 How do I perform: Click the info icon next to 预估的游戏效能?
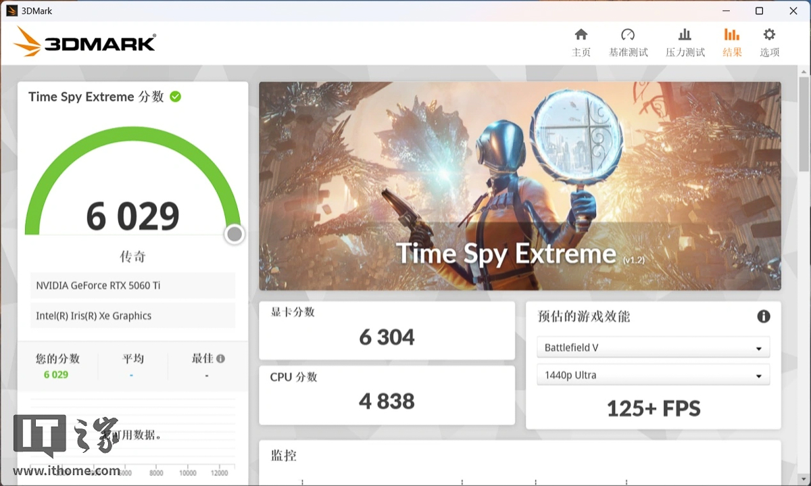764,316
